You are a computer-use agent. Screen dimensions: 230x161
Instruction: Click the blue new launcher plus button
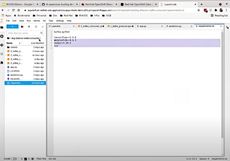[x=13, y=27]
